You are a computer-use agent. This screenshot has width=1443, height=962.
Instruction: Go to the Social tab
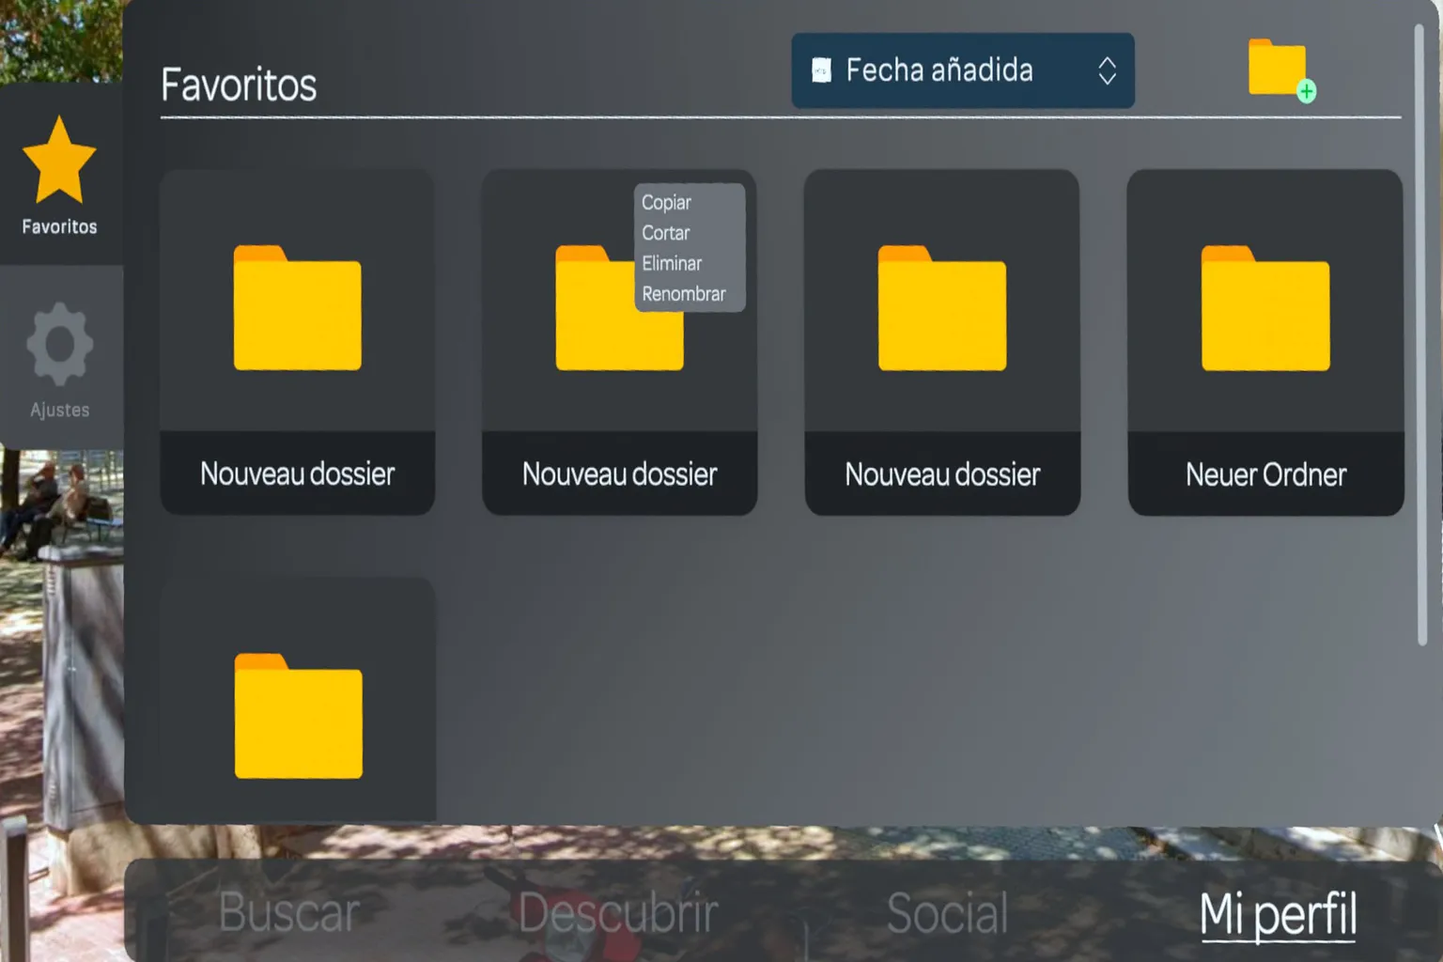pos(948,913)
